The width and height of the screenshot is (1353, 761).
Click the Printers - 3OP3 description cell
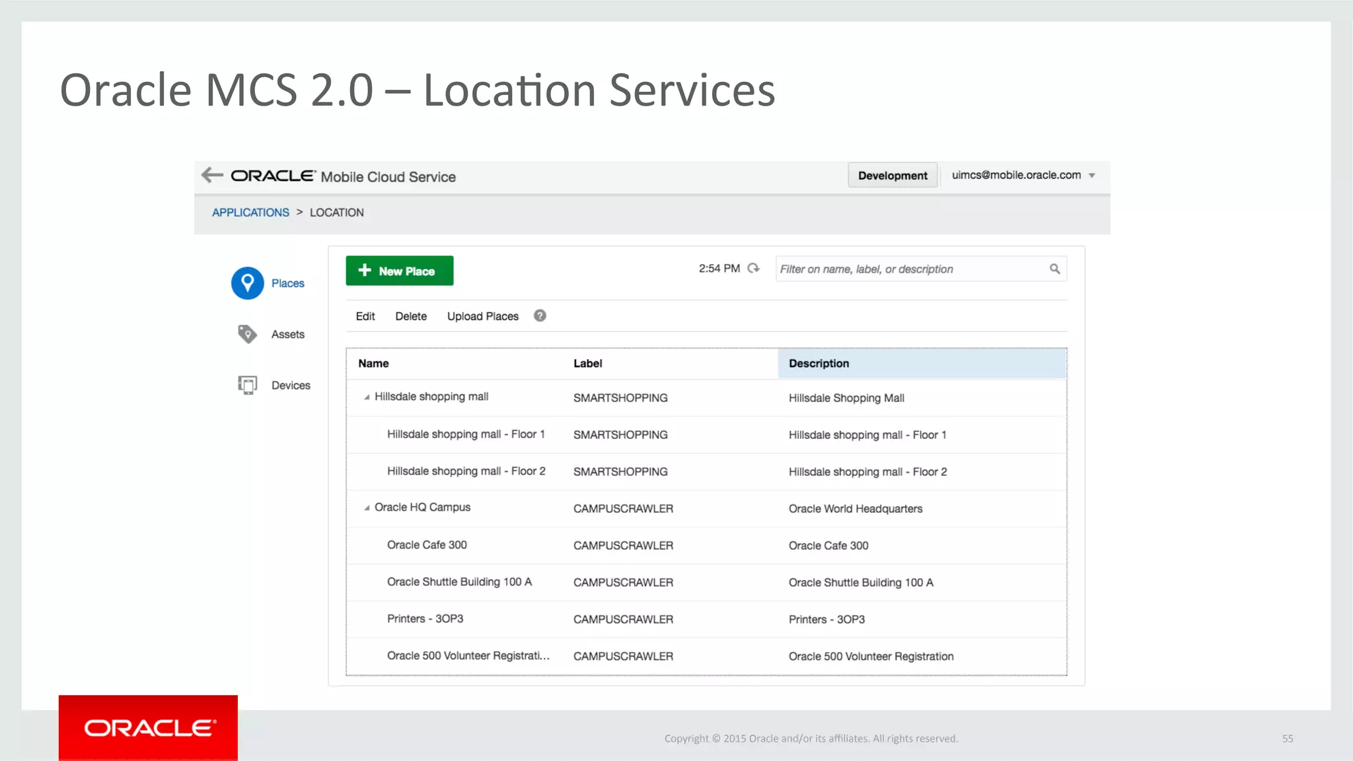tap(826, 619)
